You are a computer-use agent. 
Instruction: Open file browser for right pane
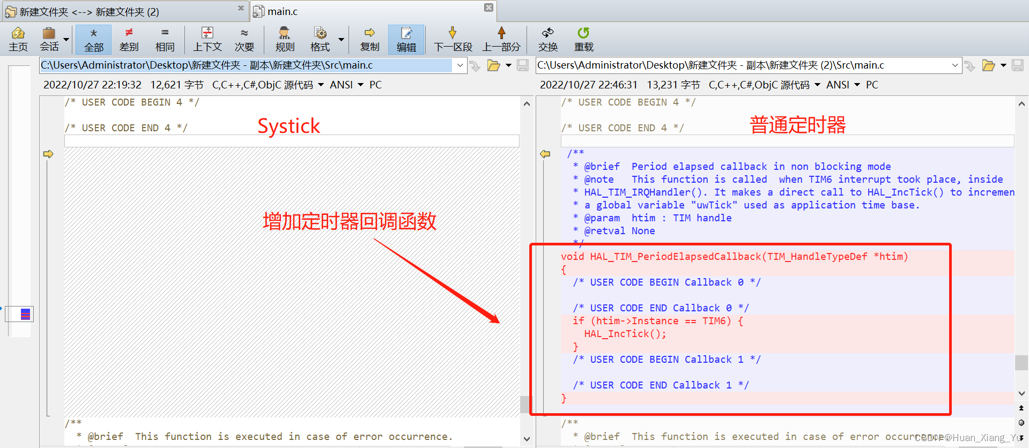pos(988,65)
